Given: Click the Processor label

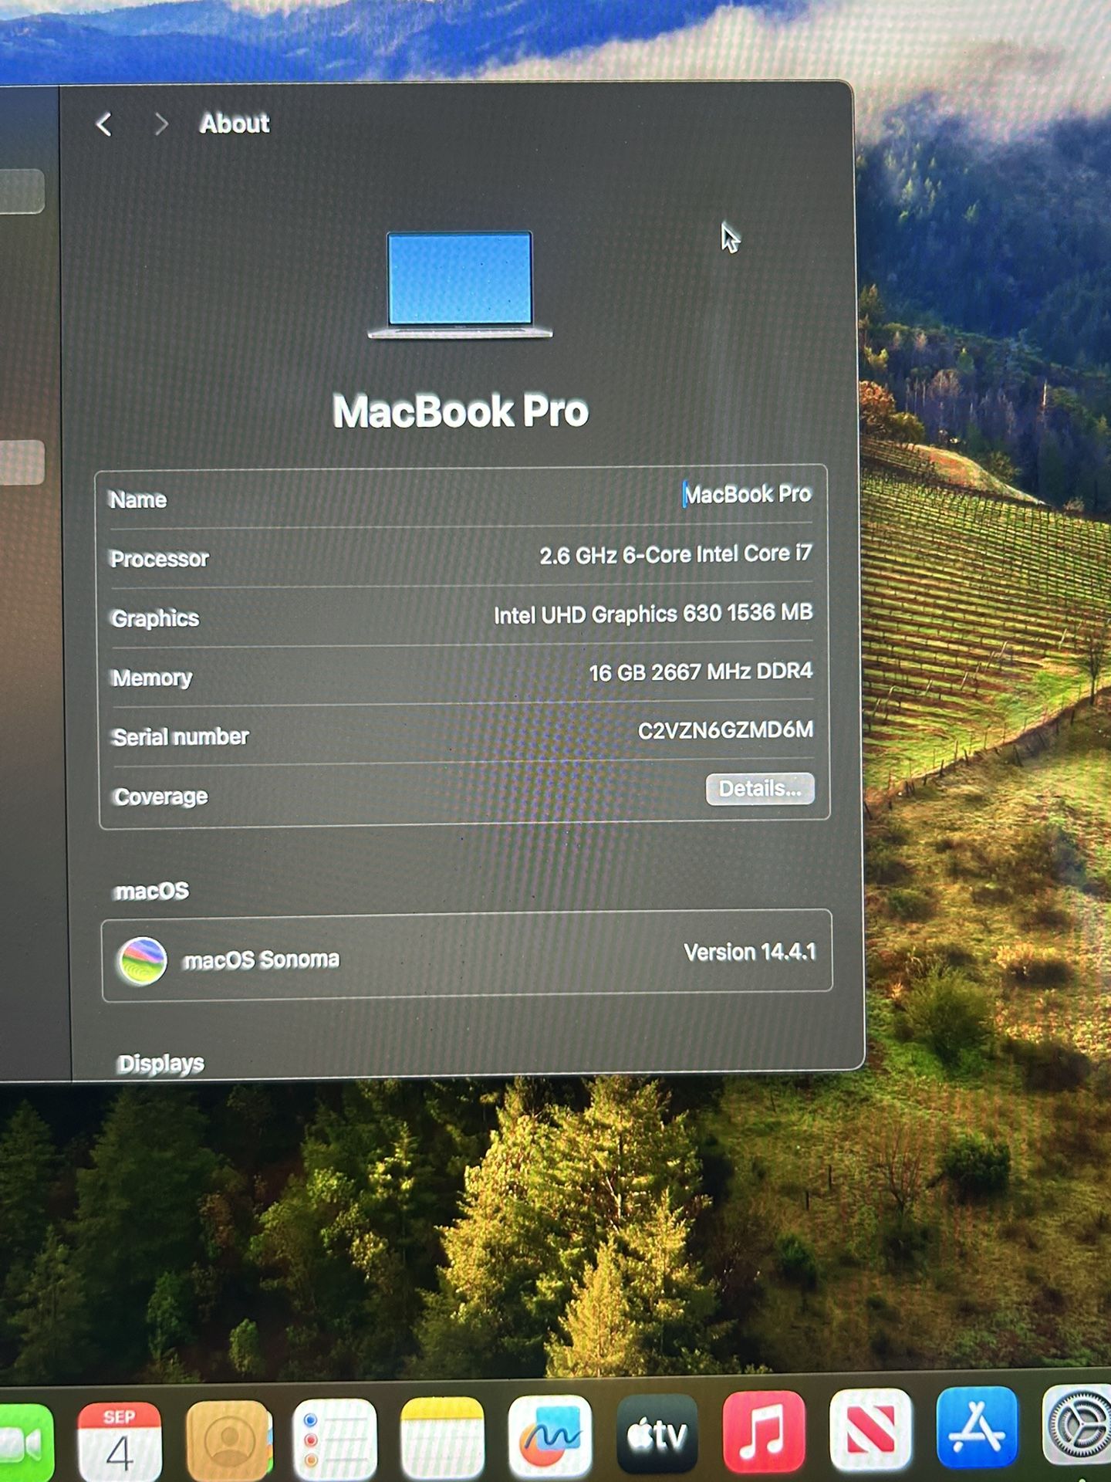Looking at the screenshot, I should (160, 559).
